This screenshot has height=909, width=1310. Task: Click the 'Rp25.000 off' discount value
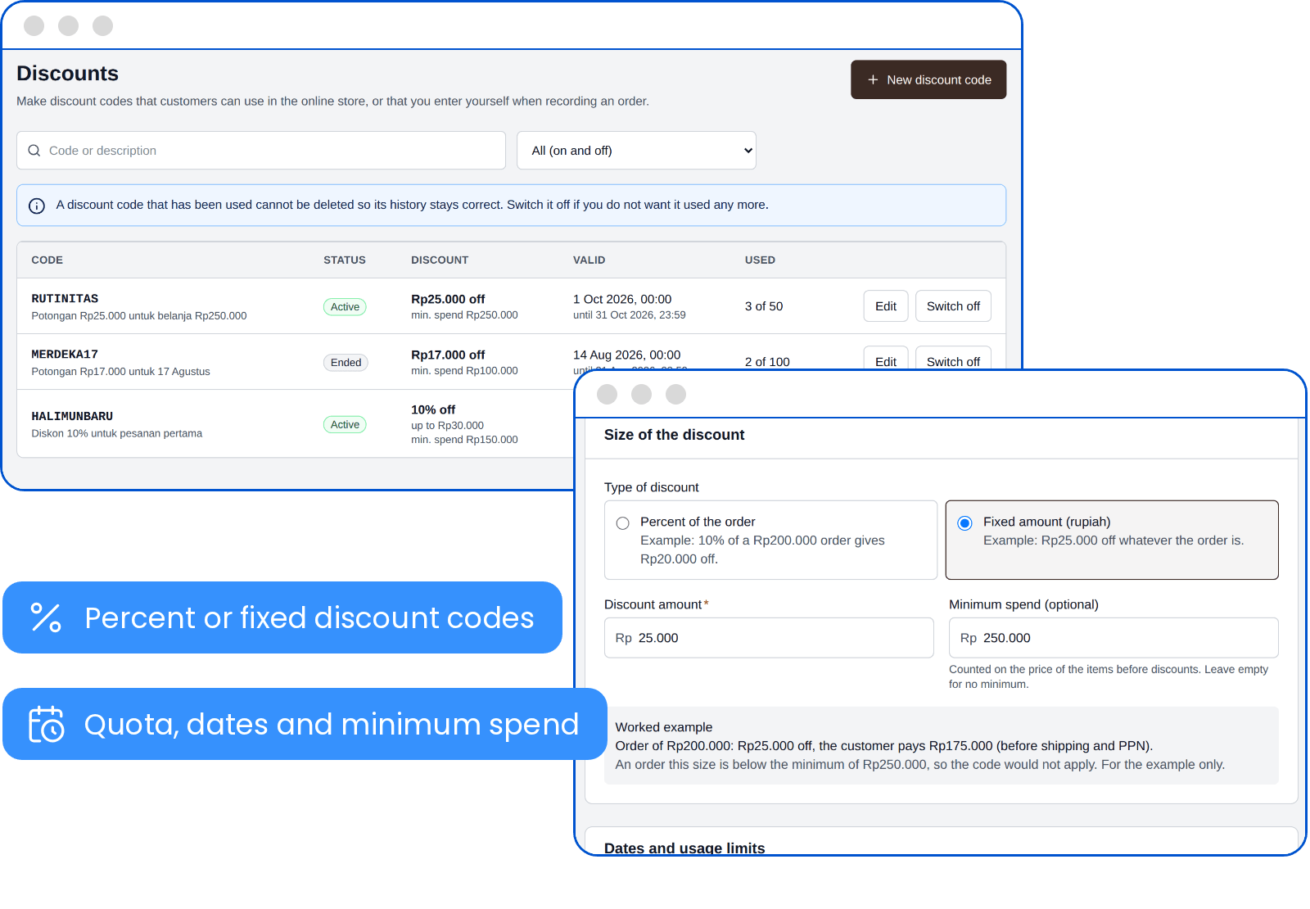(448, 300)
